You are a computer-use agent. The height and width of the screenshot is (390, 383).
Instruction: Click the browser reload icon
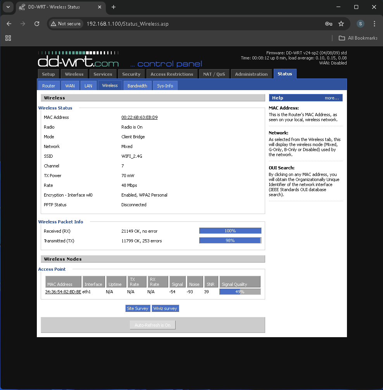click(x=37, y=24)
